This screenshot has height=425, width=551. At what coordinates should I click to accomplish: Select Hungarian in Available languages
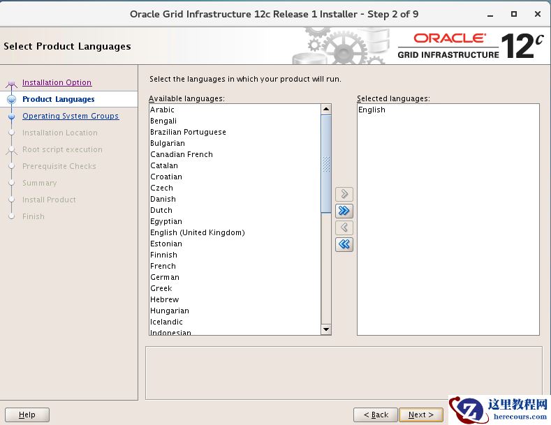(235, 311)
